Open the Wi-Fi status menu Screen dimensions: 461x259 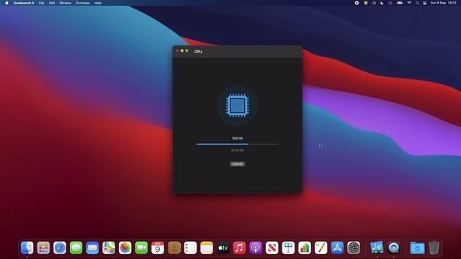(x=409, y=3)
